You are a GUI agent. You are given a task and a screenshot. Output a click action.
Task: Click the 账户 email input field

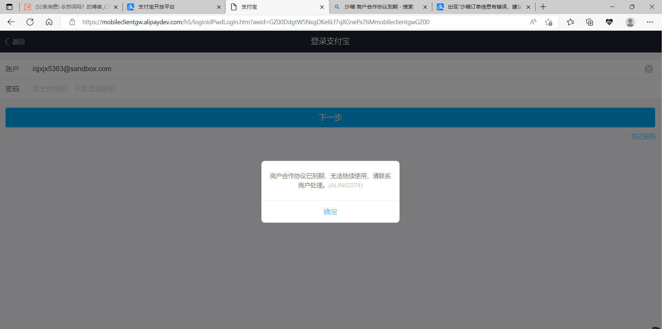pos(332,69)
